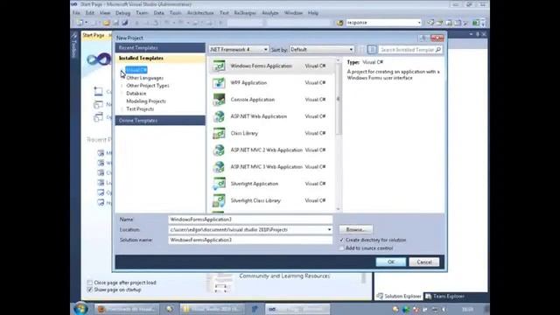Open the Window menu
This screenshot has width=560, height=315.
293,13
